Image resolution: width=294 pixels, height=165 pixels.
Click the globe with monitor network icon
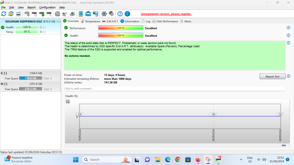point(96,14)
